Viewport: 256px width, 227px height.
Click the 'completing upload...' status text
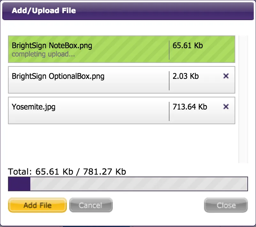43,54
